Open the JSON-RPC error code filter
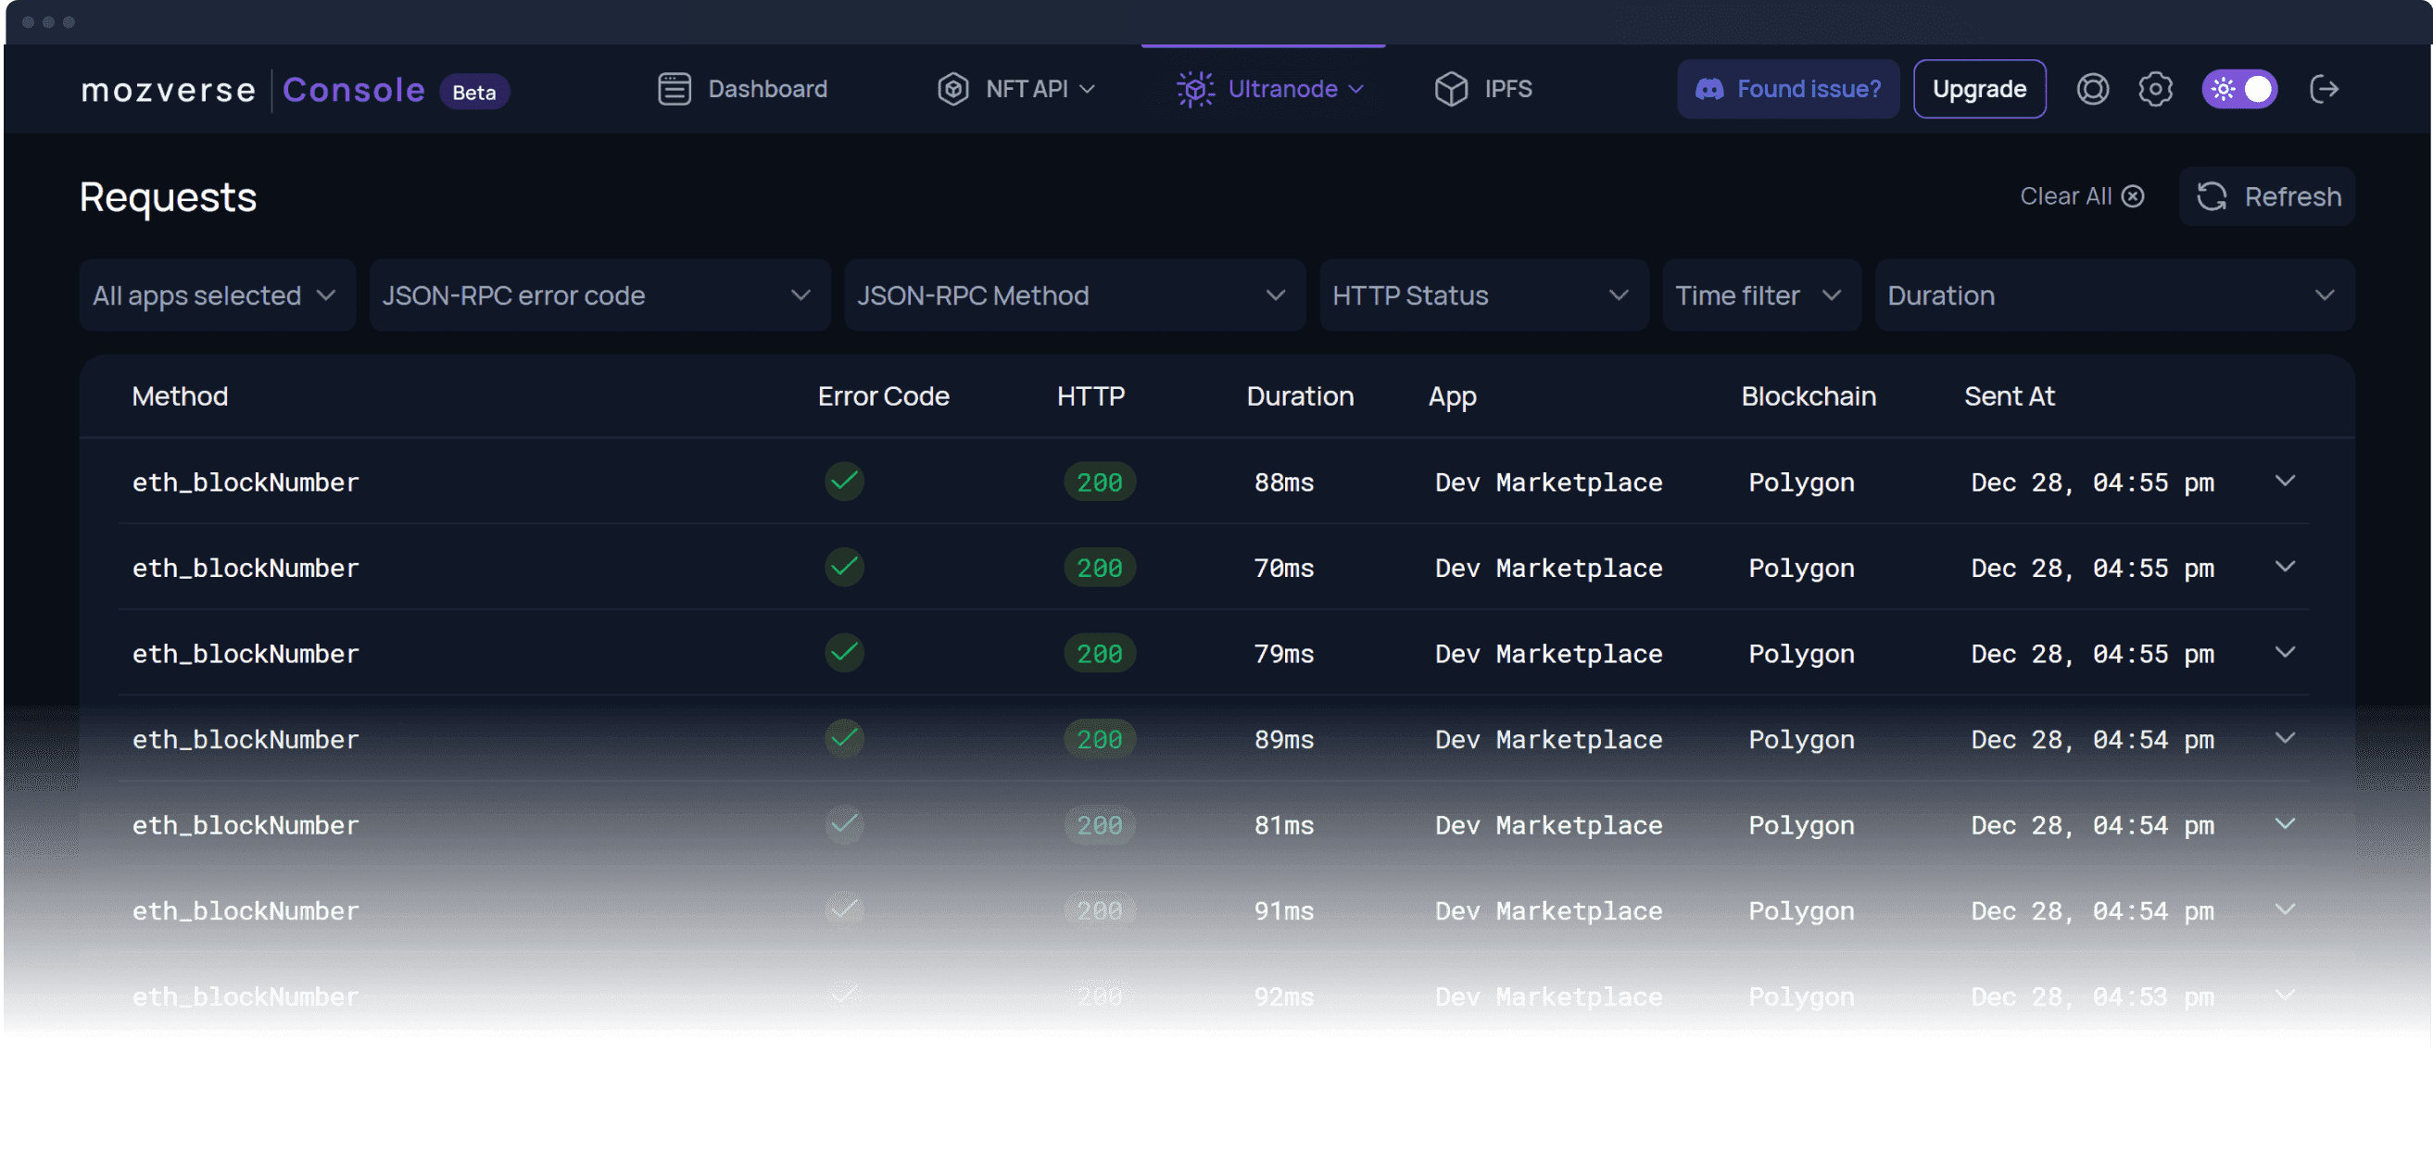Screen dimensions: 2433x1153 [599, 295]
